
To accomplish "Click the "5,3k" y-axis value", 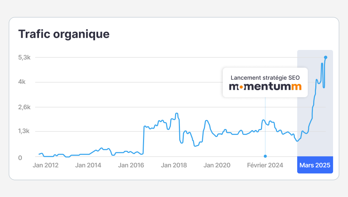I will [24, 58].
